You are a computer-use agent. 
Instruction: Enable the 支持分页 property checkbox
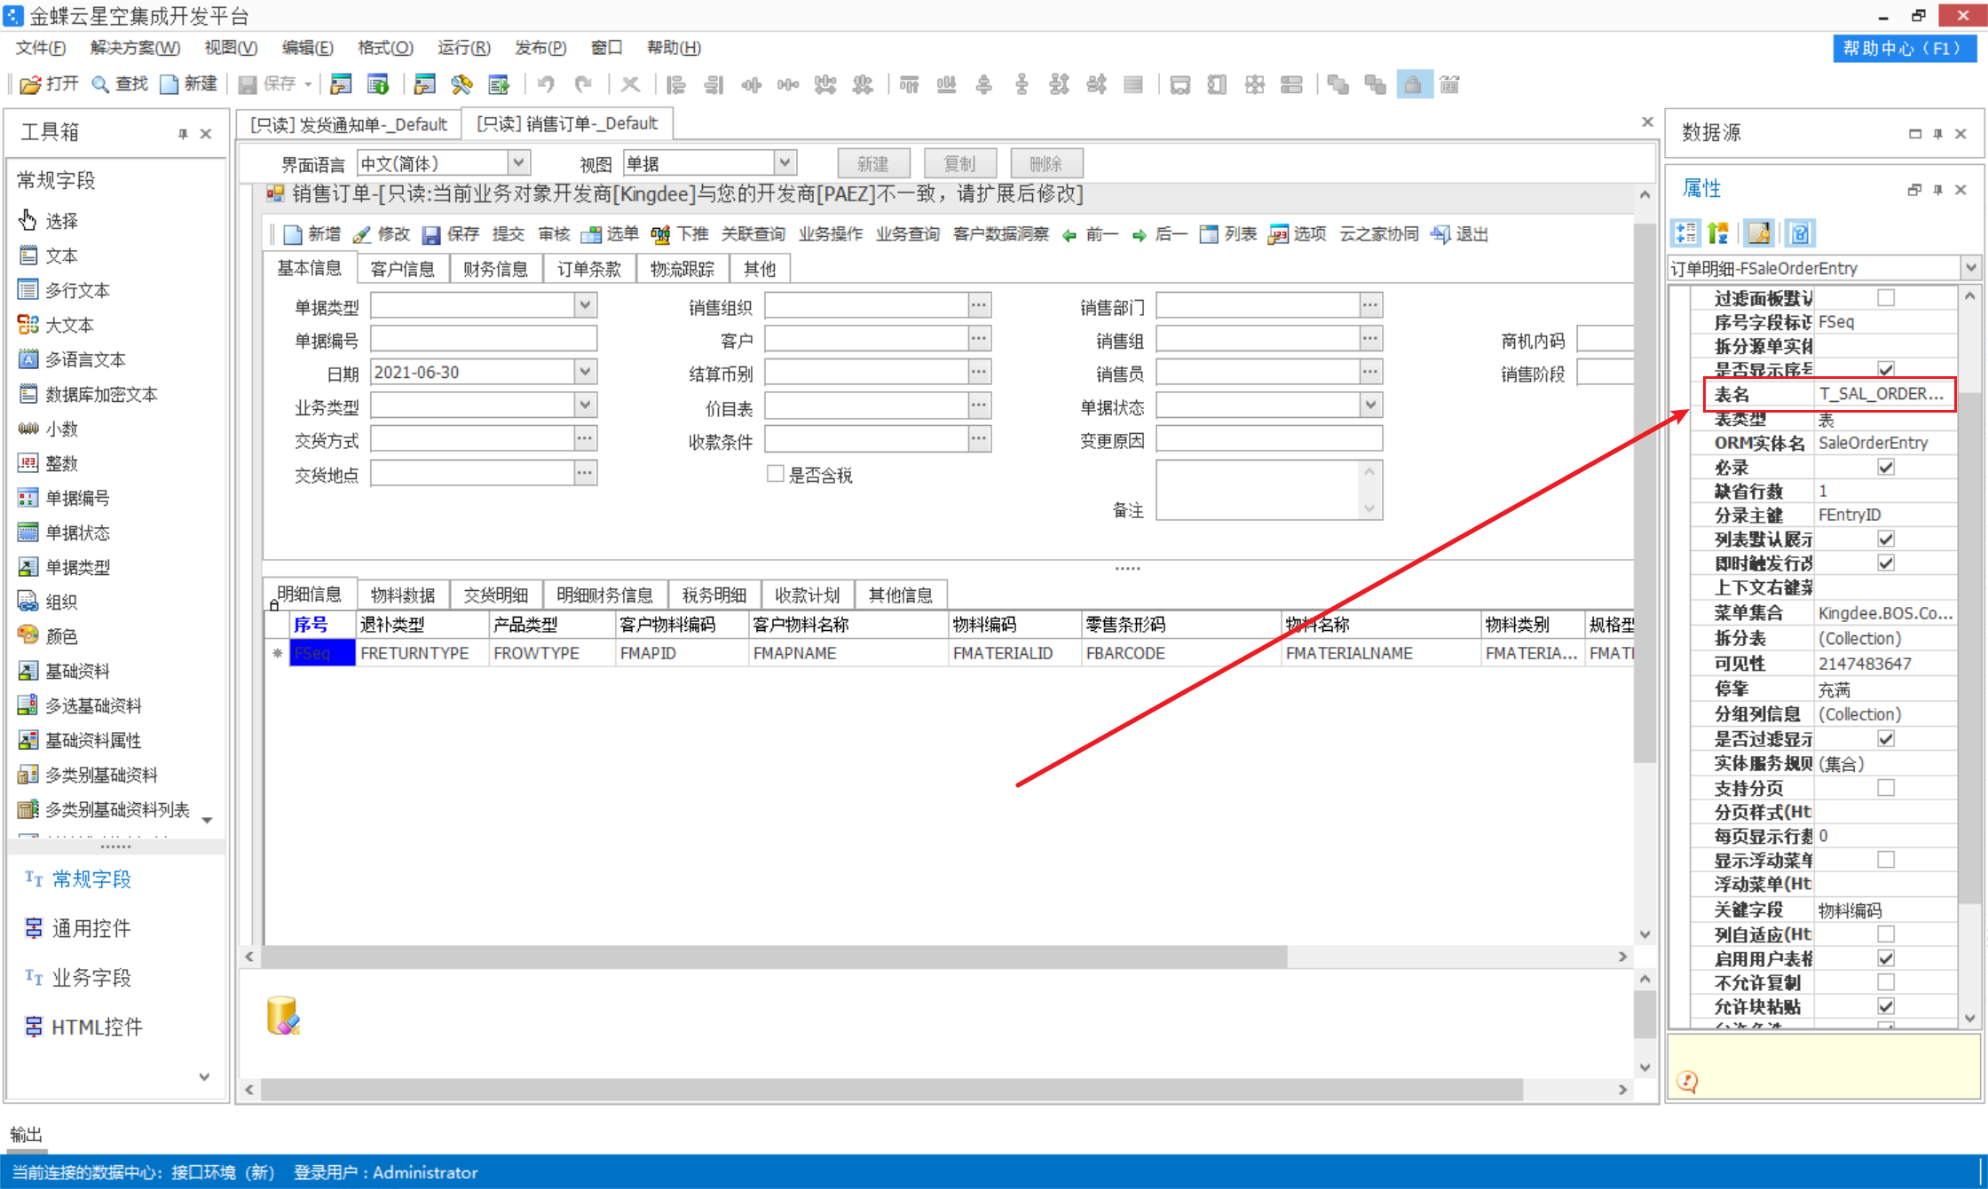coord(1886,787)
